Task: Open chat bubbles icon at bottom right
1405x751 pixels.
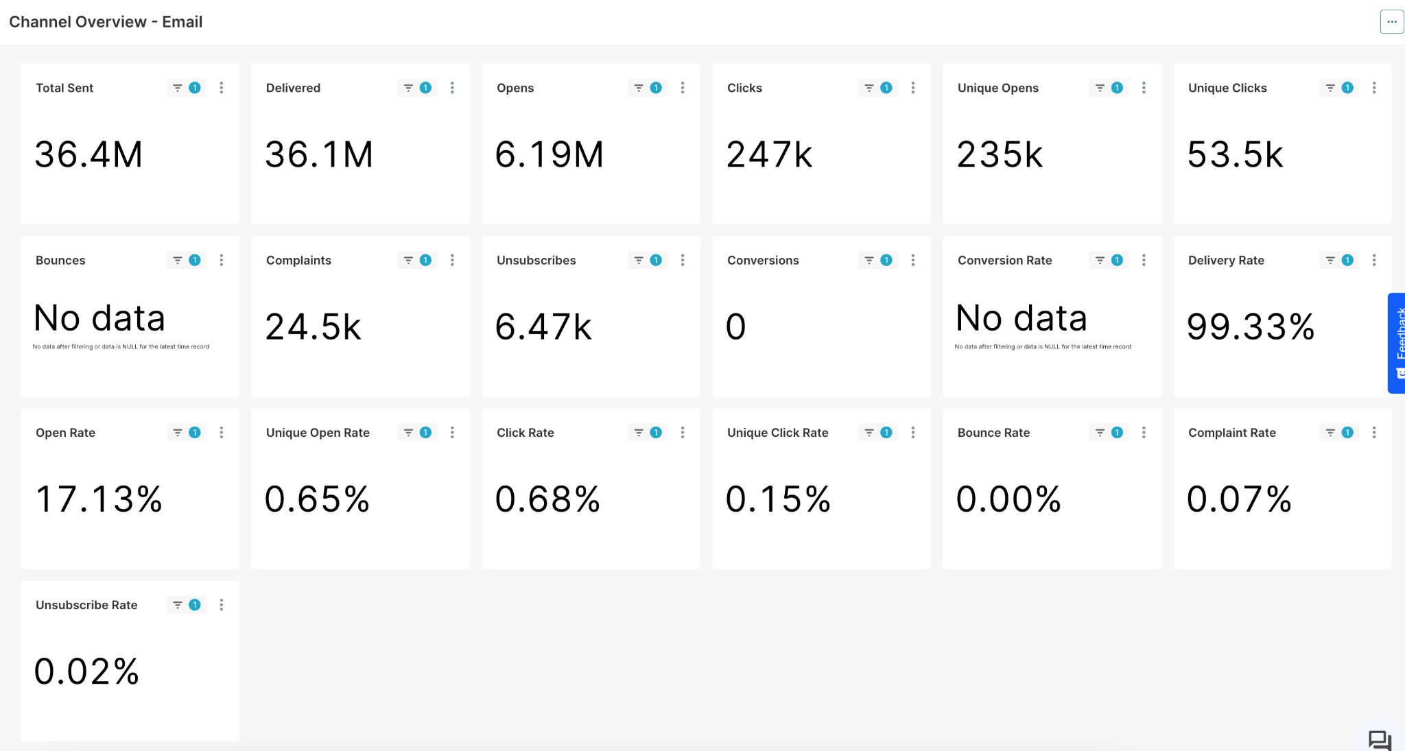Action: pos(1379,740)
